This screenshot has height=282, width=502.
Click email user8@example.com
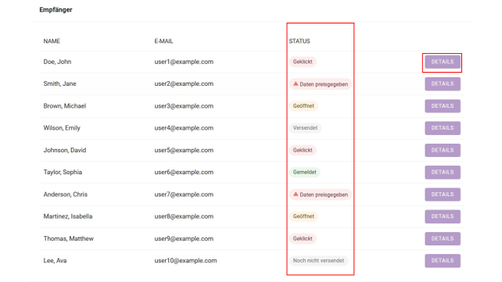tap(184, 216)
